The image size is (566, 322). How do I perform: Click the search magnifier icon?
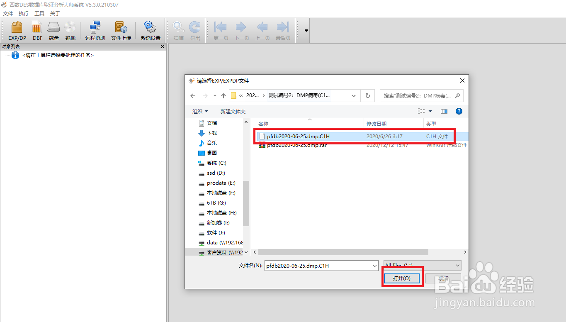click(x=457, y=96)
